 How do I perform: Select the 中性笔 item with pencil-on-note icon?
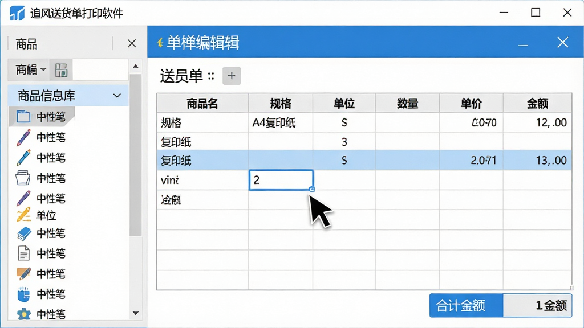pyautogui.click(x=41, y=274)
